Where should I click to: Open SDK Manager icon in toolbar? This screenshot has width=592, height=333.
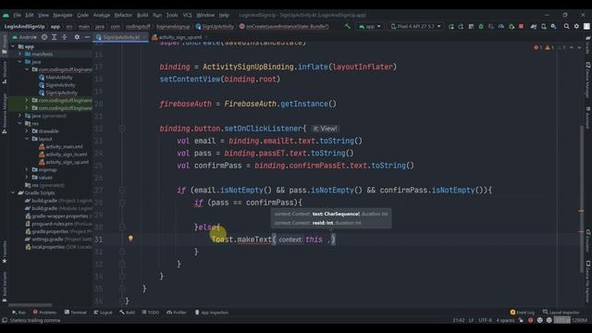click(553, 27)
